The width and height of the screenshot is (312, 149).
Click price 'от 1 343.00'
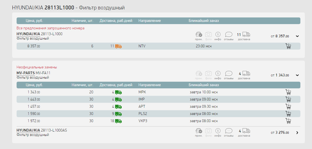280,75
